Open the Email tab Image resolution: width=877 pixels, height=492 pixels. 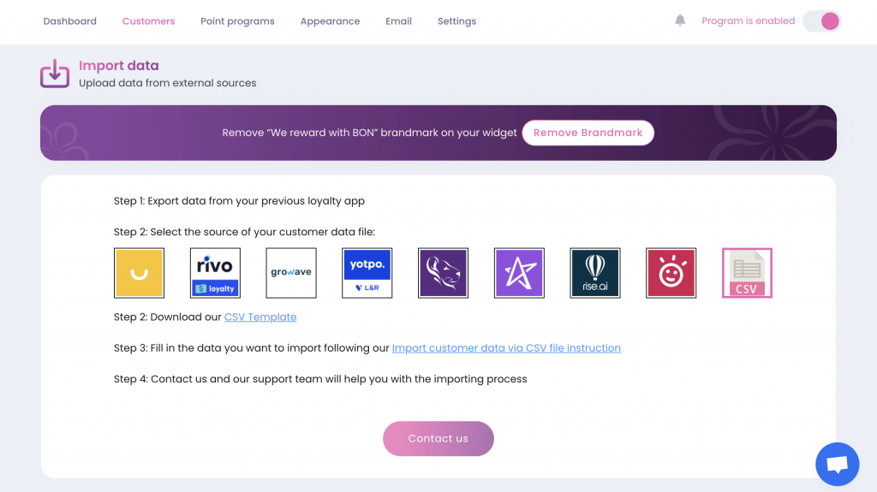(x=399, y=21)
